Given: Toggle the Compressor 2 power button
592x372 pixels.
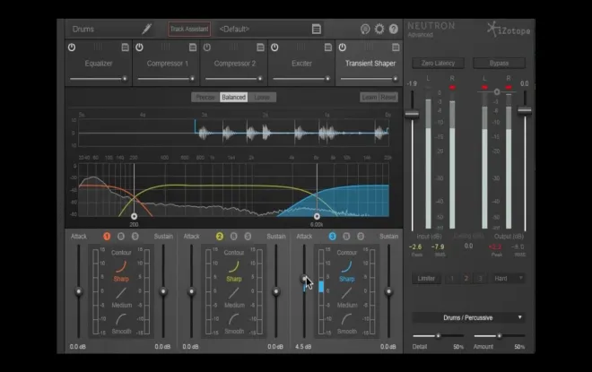Looking at the screenshot, I should point(207,48).
